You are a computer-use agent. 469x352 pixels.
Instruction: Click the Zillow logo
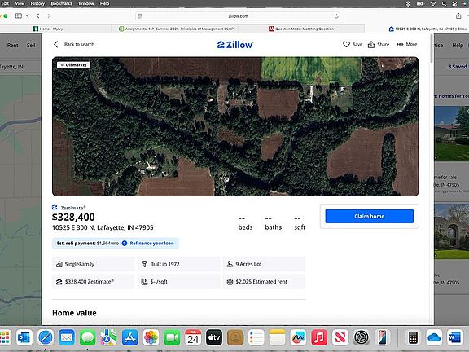pos(235,45)
